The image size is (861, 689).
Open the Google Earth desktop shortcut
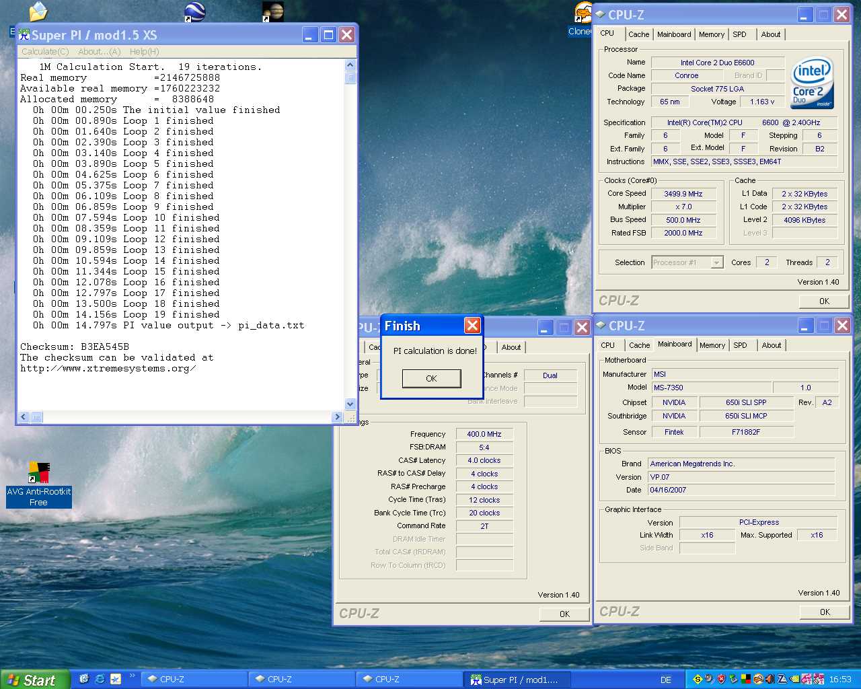194,11
